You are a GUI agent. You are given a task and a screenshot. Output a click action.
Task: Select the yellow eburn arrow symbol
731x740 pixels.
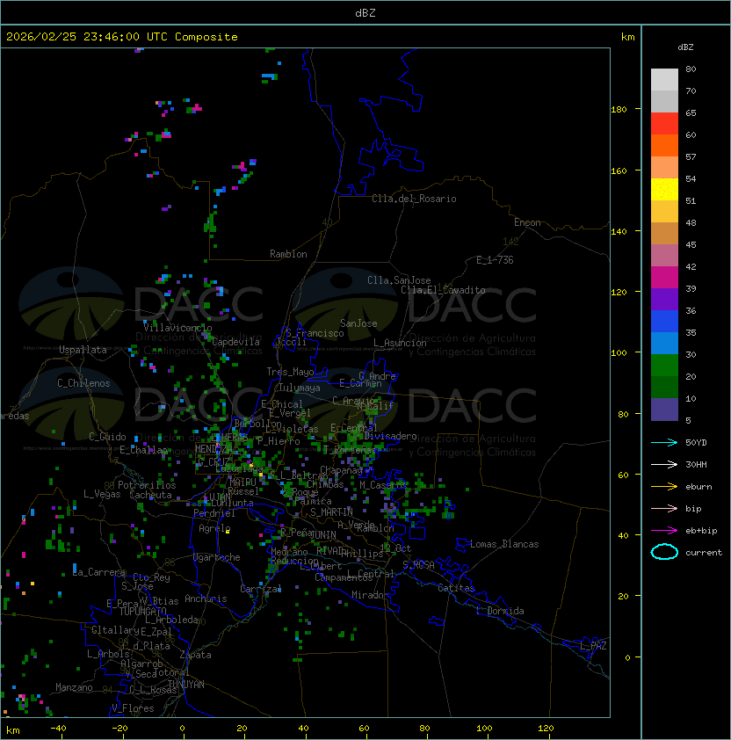tap(664, 486)
